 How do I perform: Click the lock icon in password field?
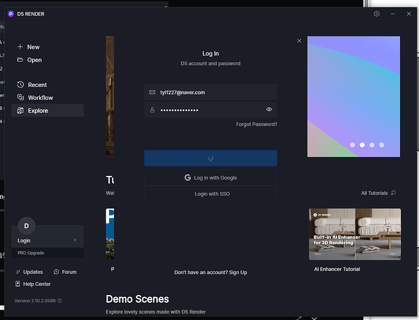point(152,109)
